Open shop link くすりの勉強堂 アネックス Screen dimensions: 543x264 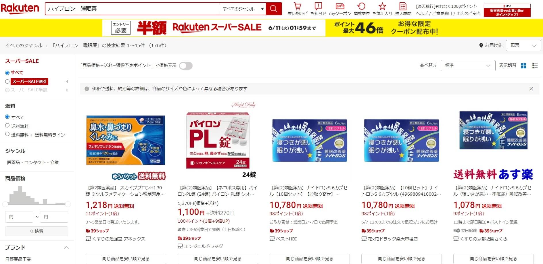pos(119,239)
